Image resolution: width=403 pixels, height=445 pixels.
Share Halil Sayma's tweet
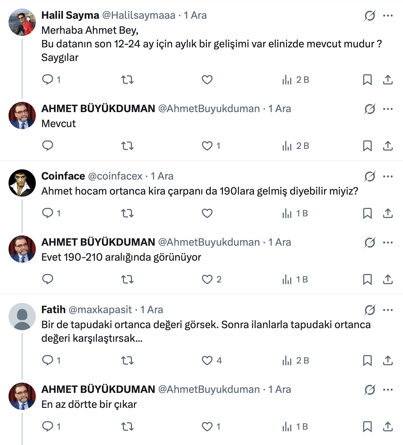tap(388, 80)
